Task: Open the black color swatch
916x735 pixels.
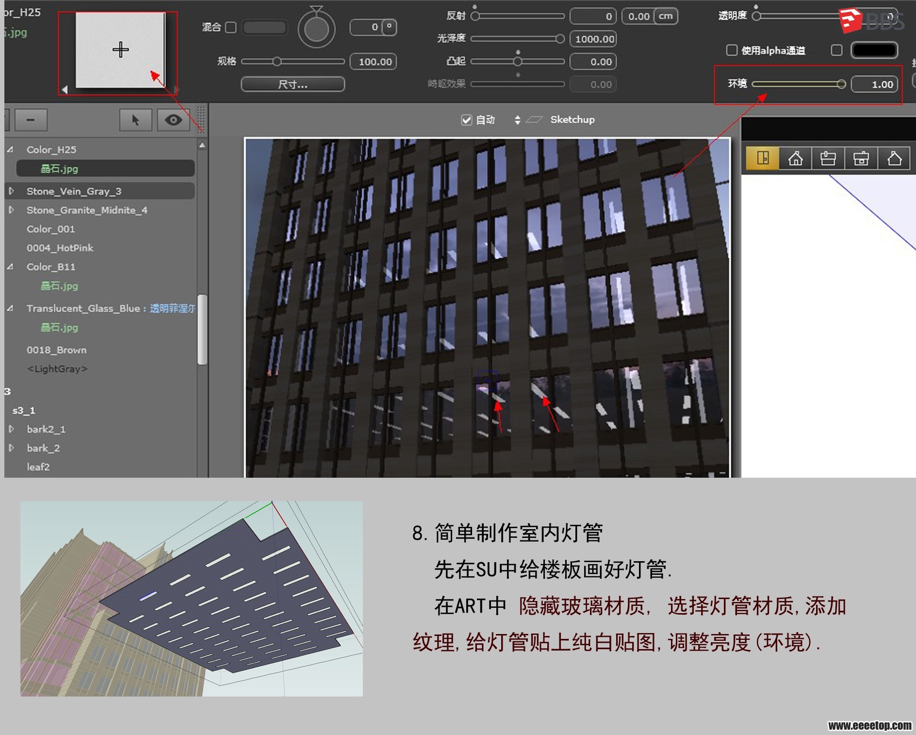Action: tap(874, 50)
